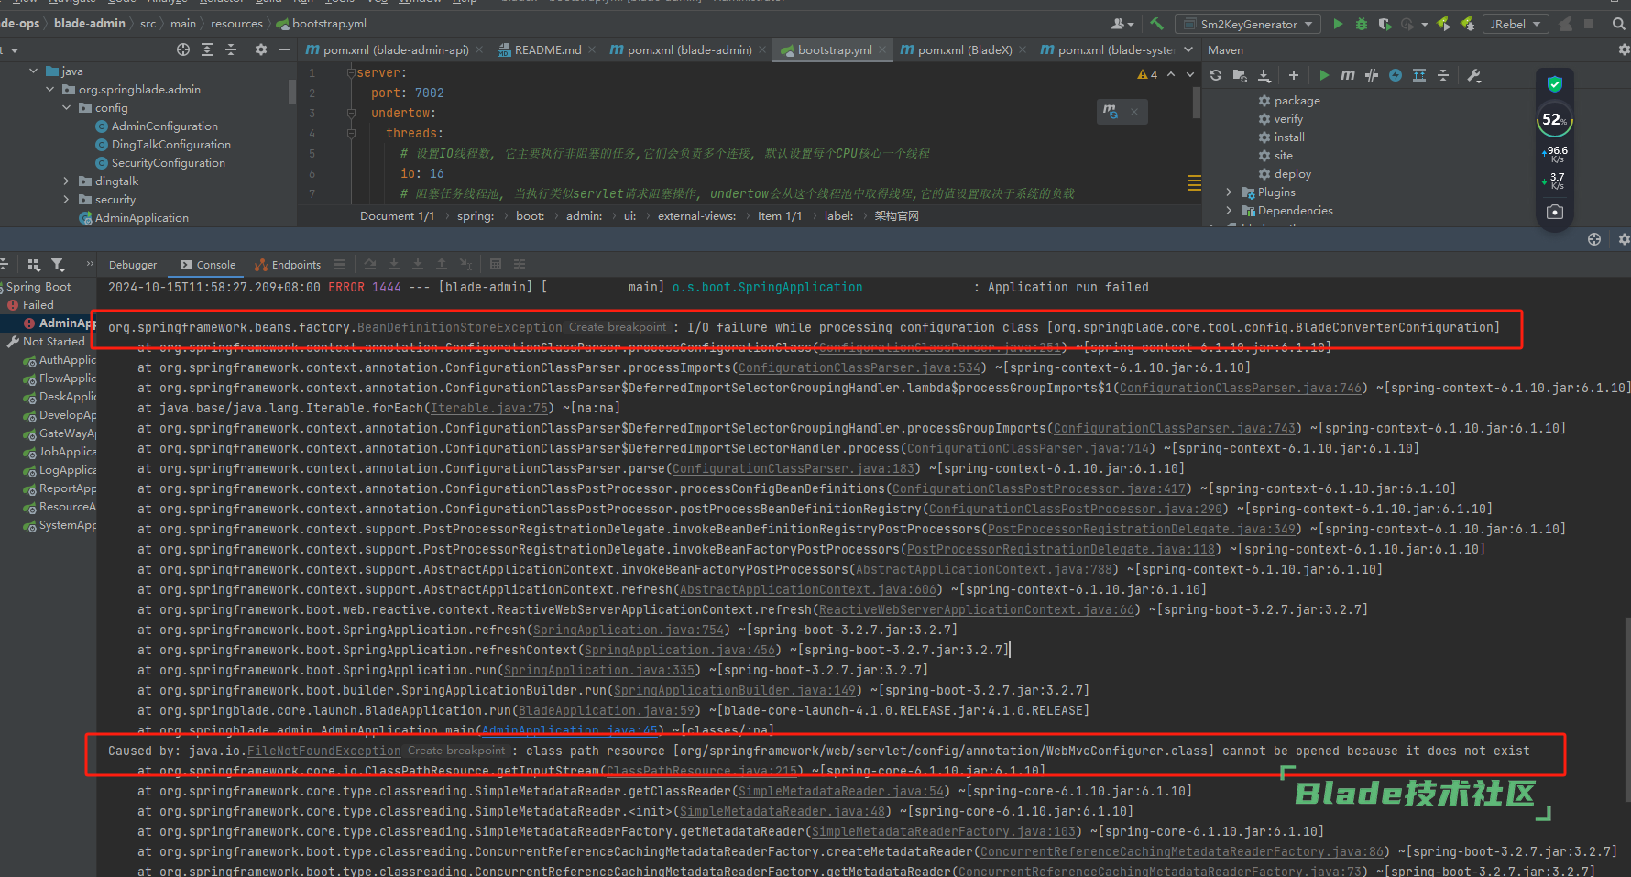Run the Sm2KeyGenerator configuration with green play
The width and height of the screenshot is (1631, 877).
tap(1338, 24)
